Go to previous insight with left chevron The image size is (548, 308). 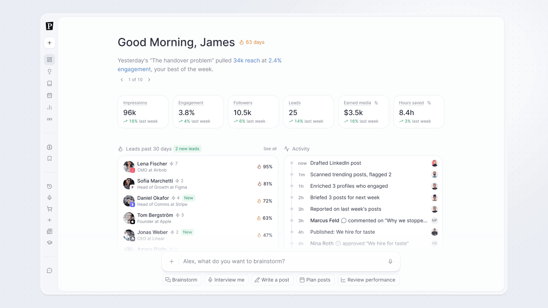122,80
